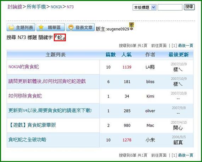Open thread NOKIA的貪食蛇
Image resolution: width=202 pixels, height=162 pixels.
click(24, 67)
